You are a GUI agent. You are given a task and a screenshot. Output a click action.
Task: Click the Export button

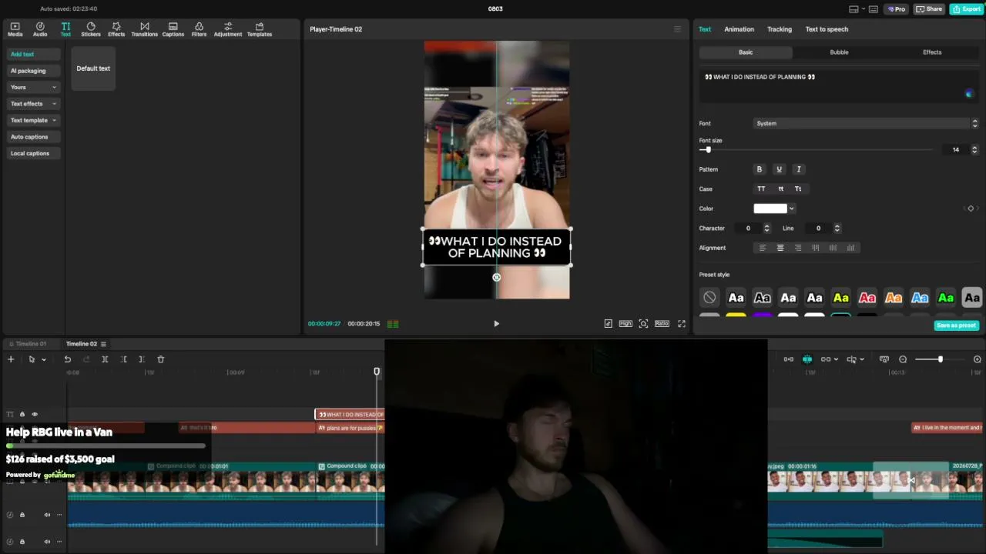pos(966,9)
